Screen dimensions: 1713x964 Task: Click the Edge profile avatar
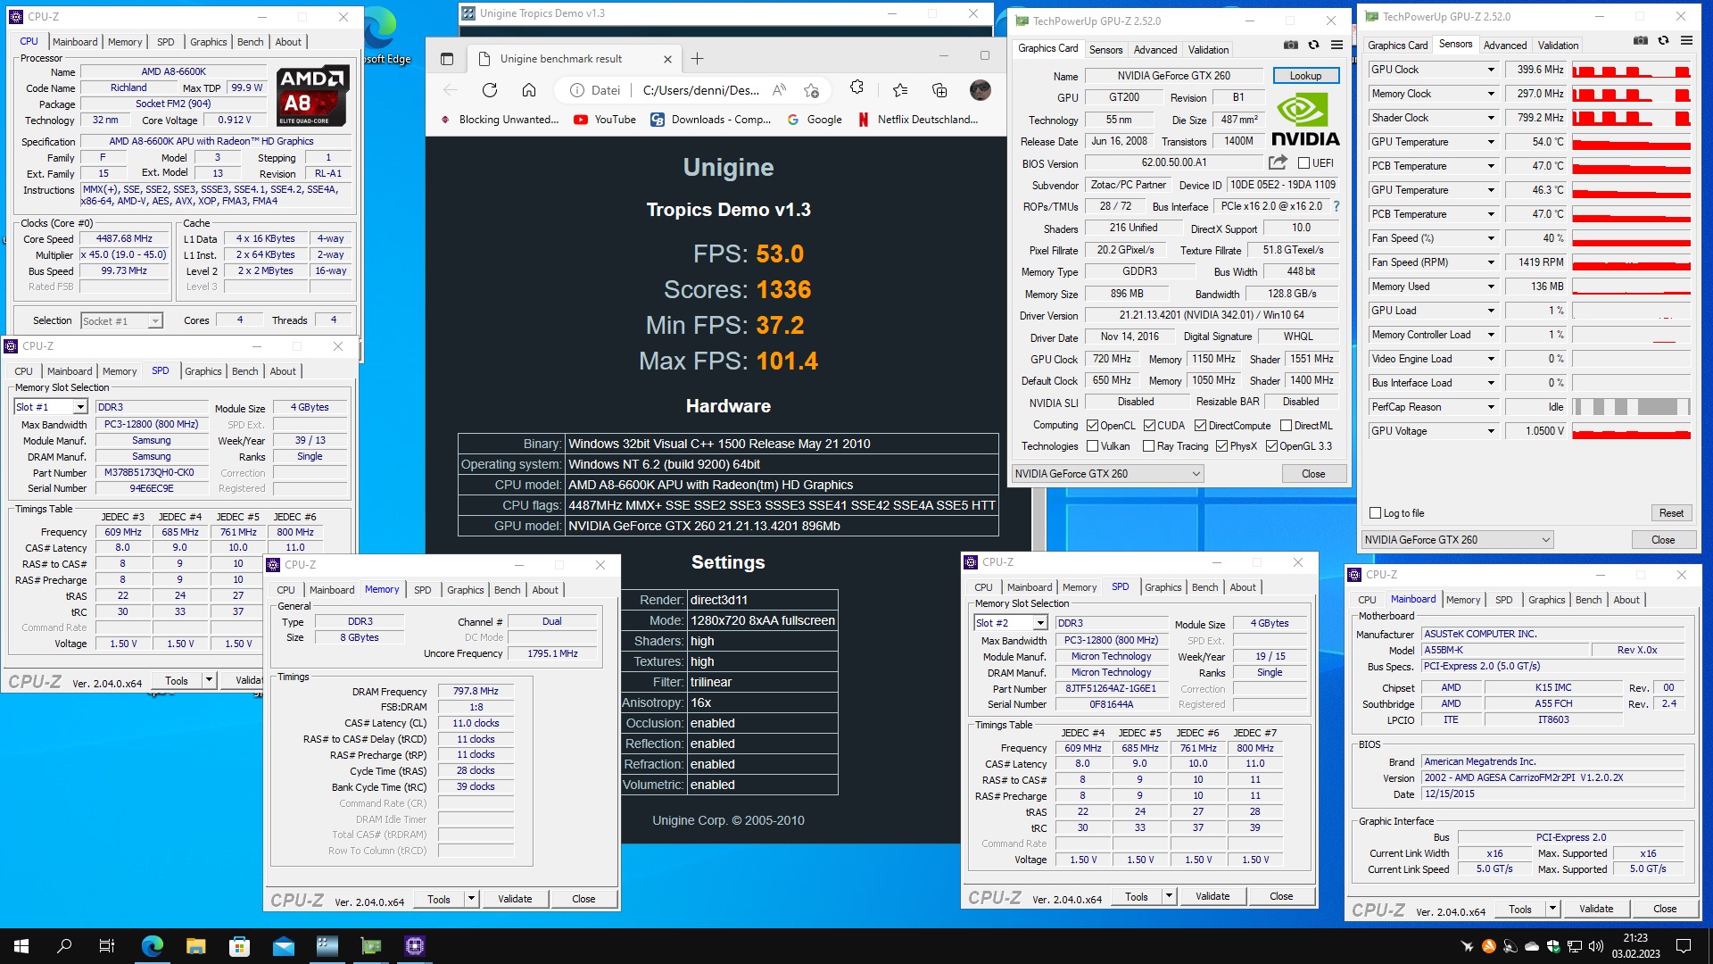click(x=980, y=89)
